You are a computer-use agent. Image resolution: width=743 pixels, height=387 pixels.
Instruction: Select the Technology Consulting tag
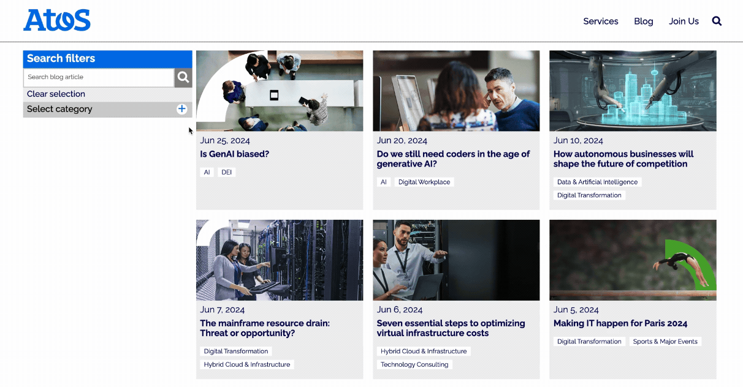(x=414, y=364)
